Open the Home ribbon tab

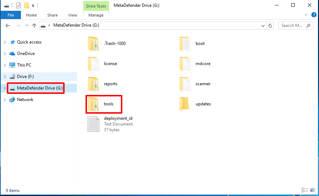pos(31,15)
